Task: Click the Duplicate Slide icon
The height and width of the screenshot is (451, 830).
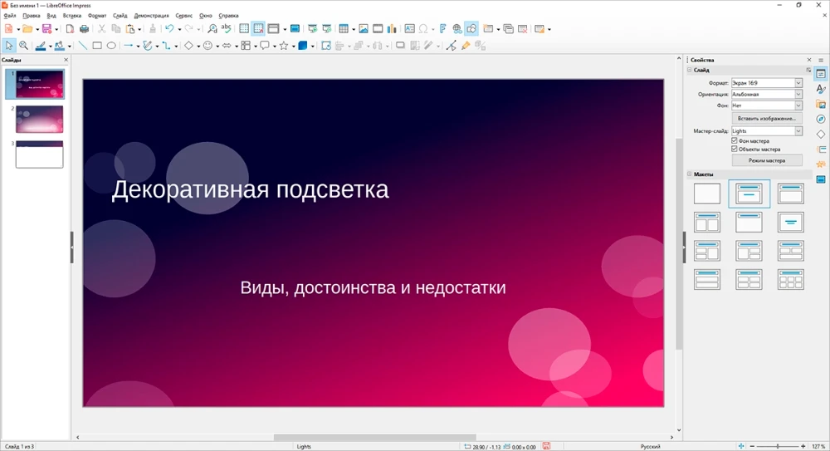Action: coord(508,28)
